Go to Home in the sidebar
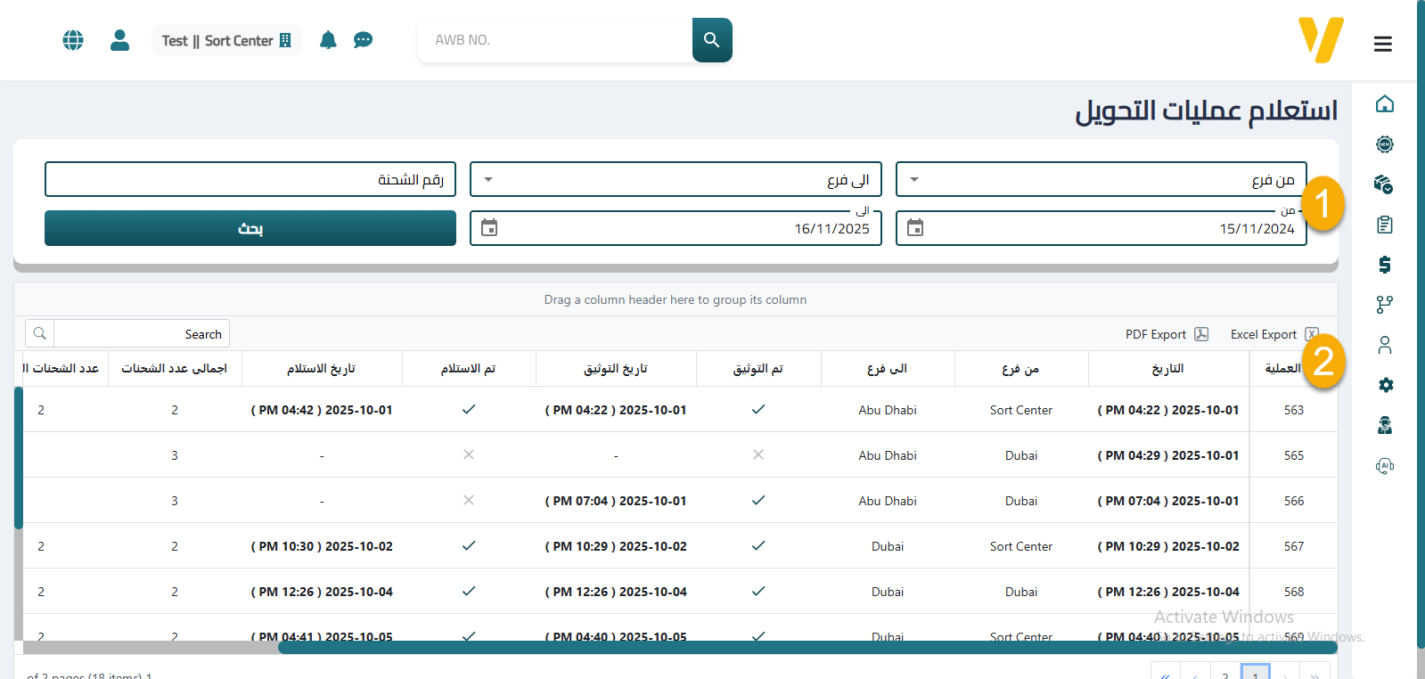The width and height of the screenshot is (1425, 679). point(1384,104)
